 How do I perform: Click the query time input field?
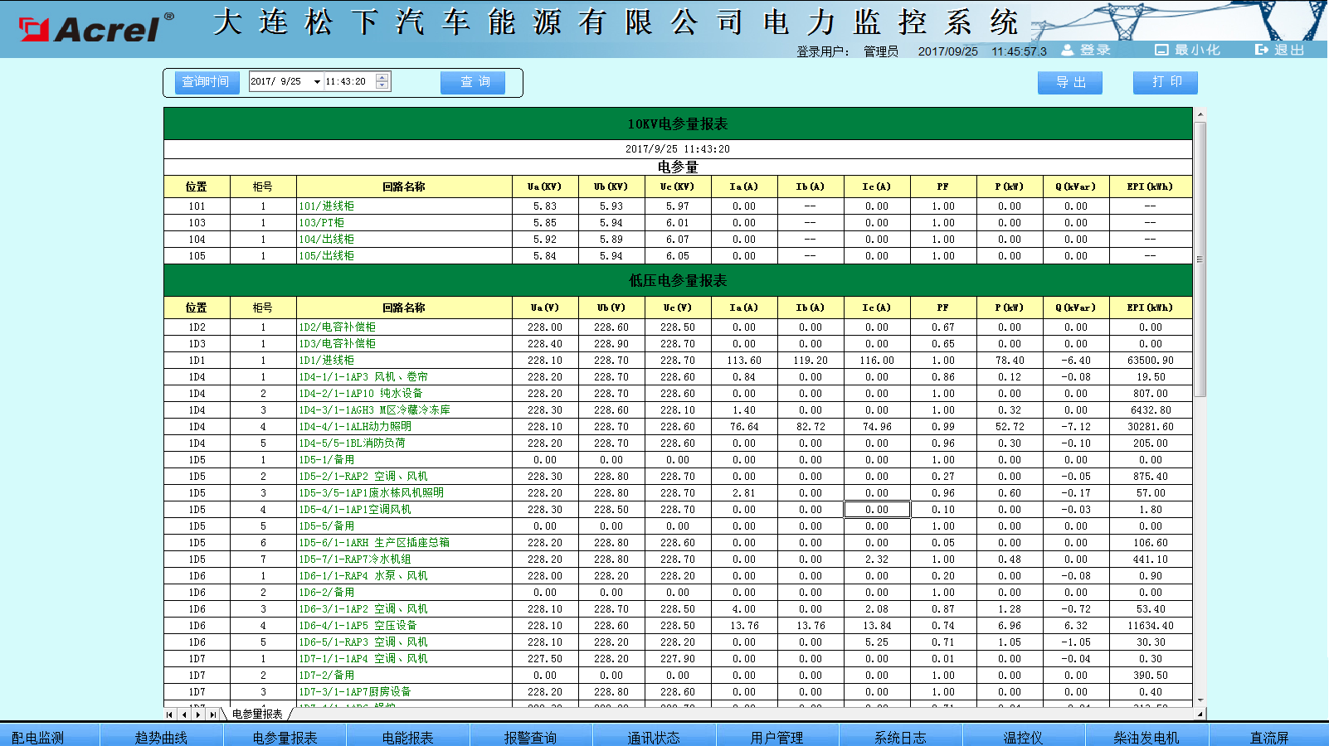(348, 81)
